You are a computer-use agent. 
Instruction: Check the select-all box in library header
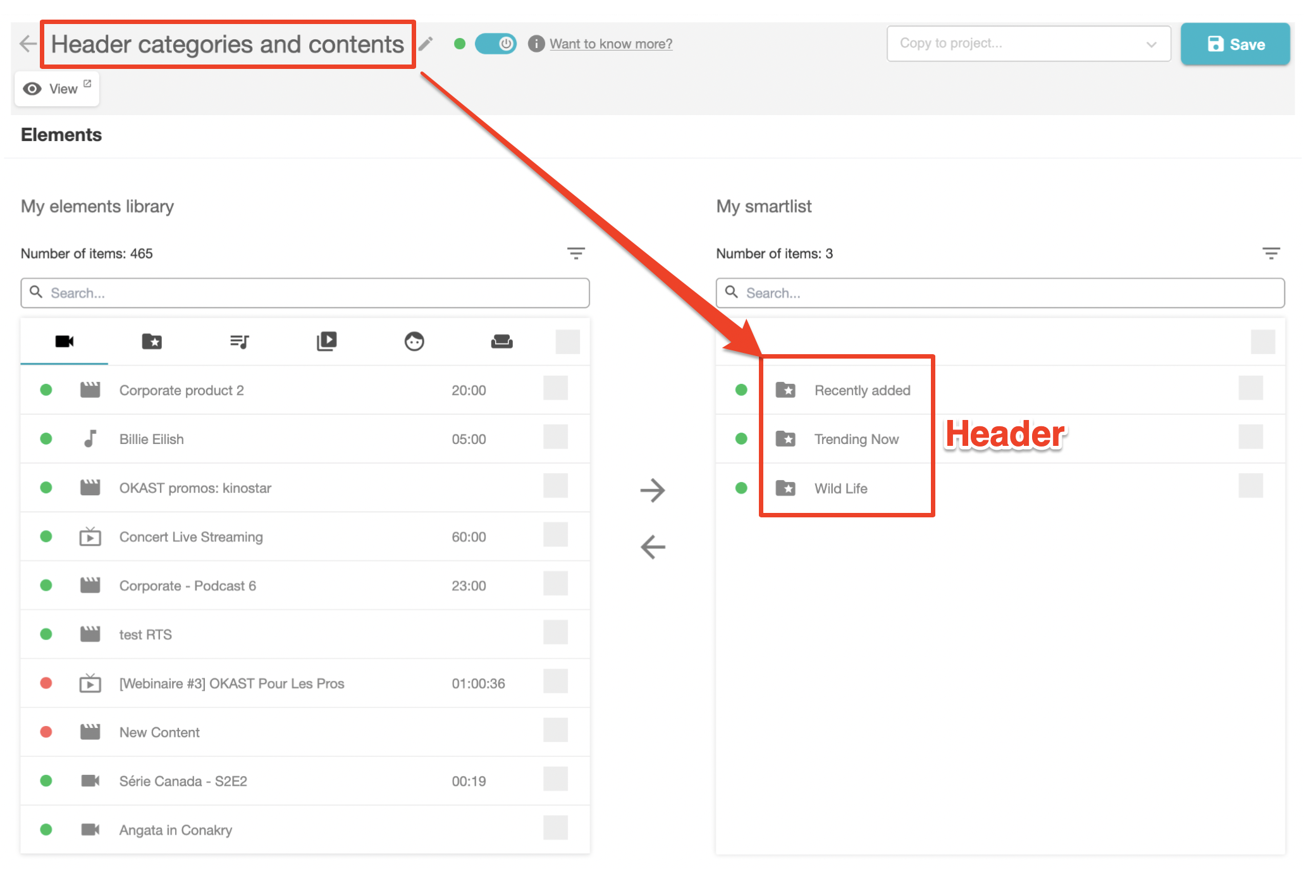click(x=567, y=342)
